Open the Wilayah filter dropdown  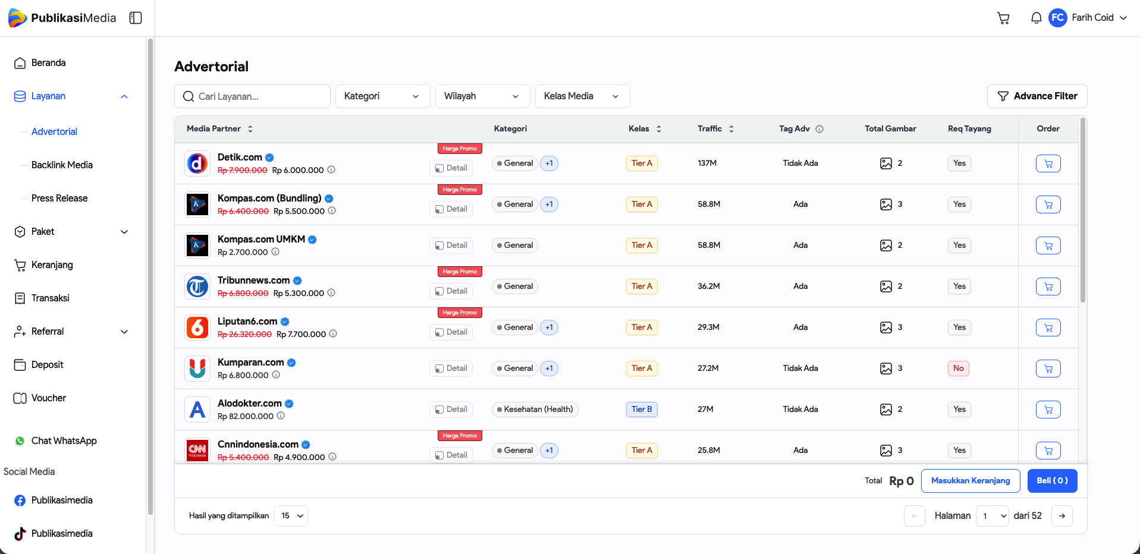coord(482,96)
